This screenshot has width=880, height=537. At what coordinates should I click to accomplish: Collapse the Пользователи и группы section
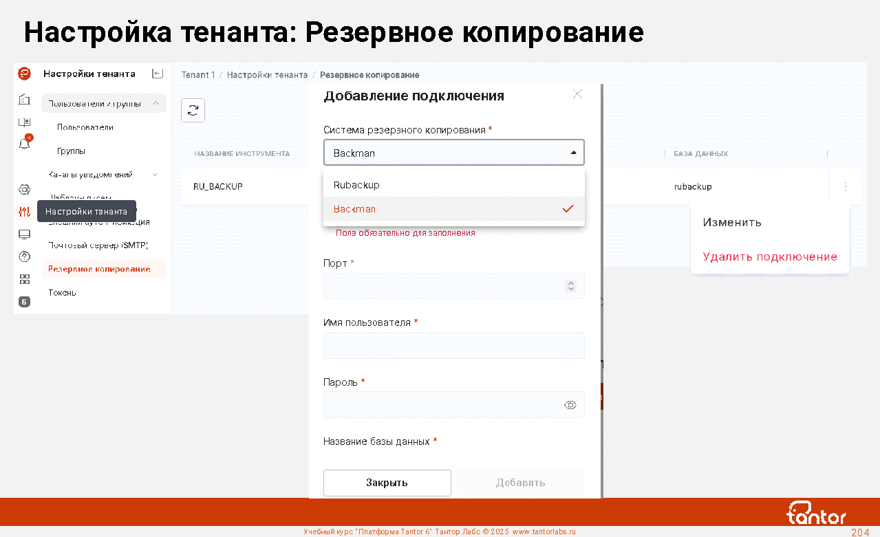(x=155, y=104)
